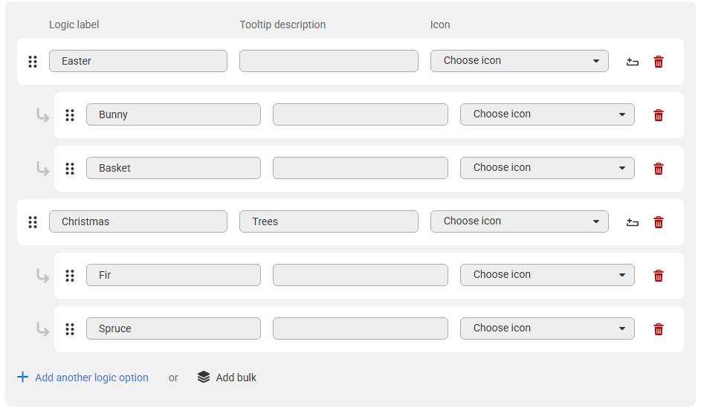Image resolution: width=701 pixels, height=408 pixels.
Task: Click the Trees tooltip description field
Action: [329, 221]
